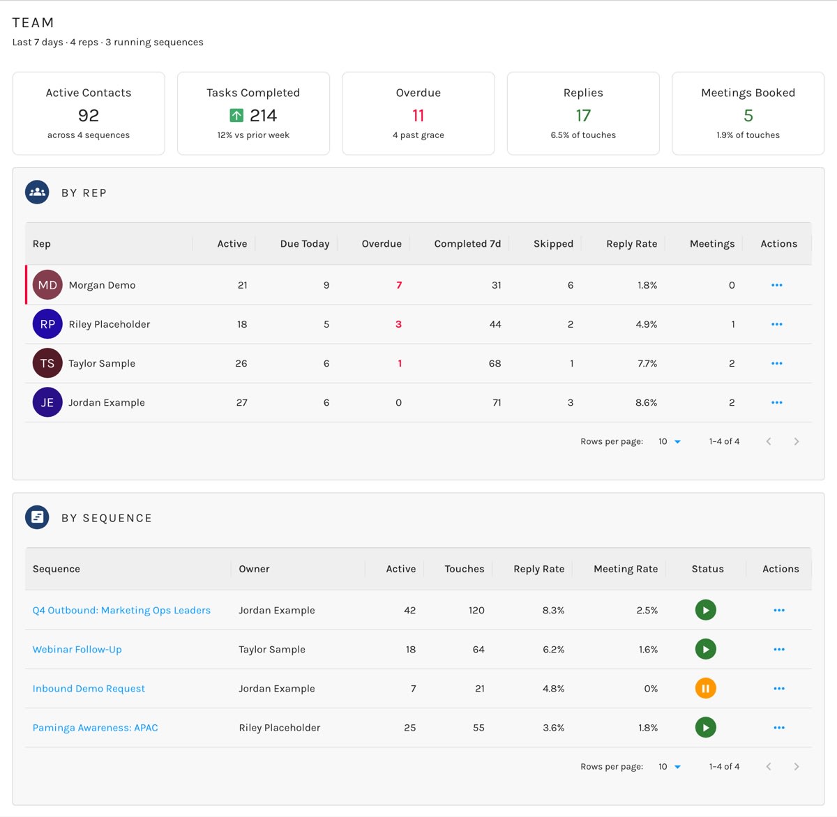Go to previous page in By Sequence table

tap(769, 766)
